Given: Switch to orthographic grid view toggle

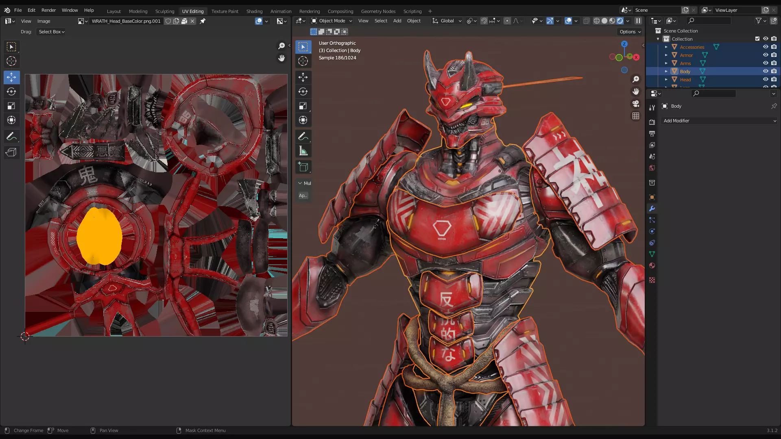Looking at the screenshot, I should tap(636, 116).
